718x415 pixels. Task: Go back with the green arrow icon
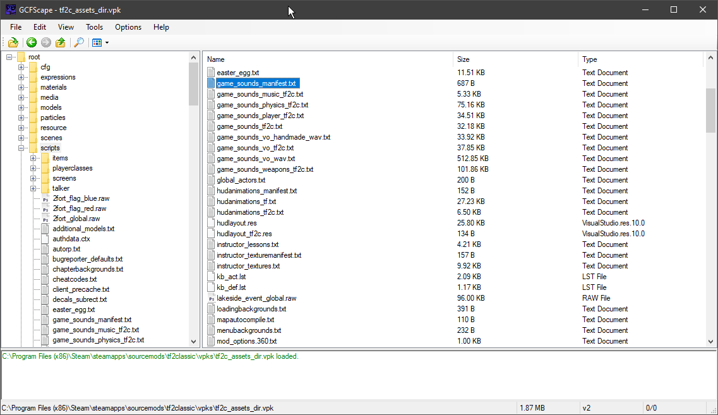pyautogui.click(x=31, y=42)
